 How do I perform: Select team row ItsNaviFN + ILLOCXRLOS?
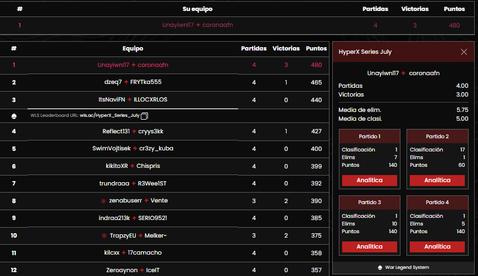click(x=164, y=100)
